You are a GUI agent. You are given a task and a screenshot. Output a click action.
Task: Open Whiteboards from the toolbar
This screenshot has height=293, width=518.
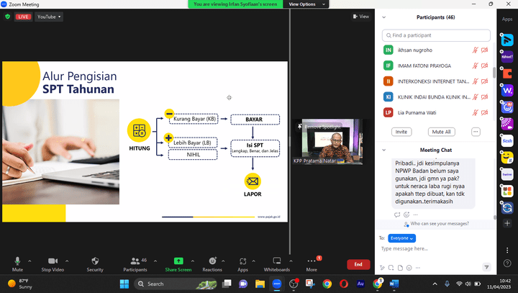click(276, 261)
